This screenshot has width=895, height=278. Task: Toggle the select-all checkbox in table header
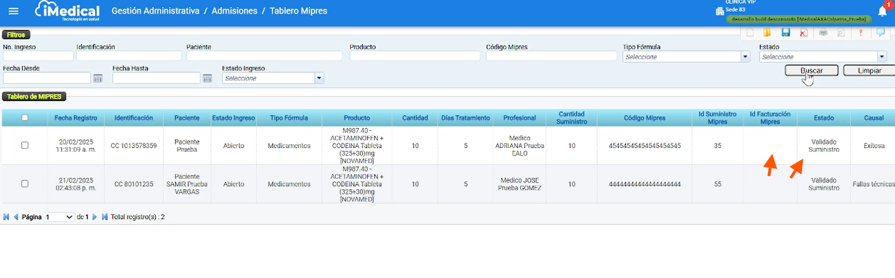[25, 118]
